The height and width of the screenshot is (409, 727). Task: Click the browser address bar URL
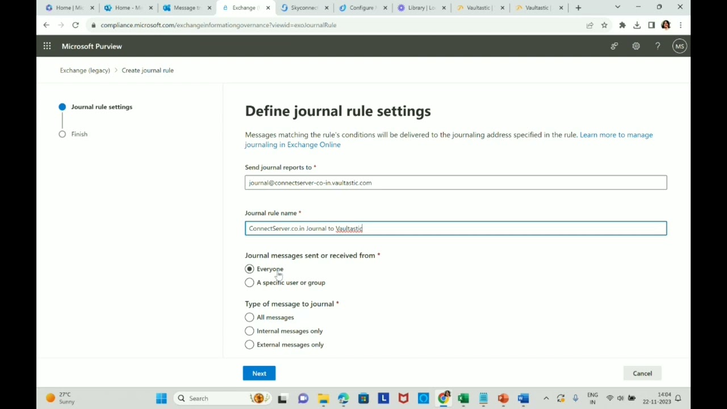coord(219,25)
